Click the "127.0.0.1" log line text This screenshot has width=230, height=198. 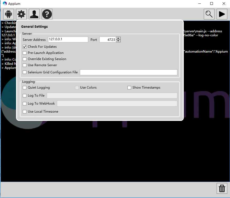click(x=8, y=35)
